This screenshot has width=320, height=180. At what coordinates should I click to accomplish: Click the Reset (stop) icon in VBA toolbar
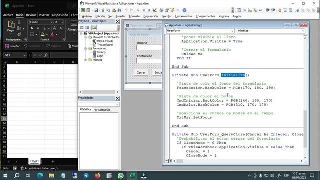pyautogui.click(x=149, y=10)
